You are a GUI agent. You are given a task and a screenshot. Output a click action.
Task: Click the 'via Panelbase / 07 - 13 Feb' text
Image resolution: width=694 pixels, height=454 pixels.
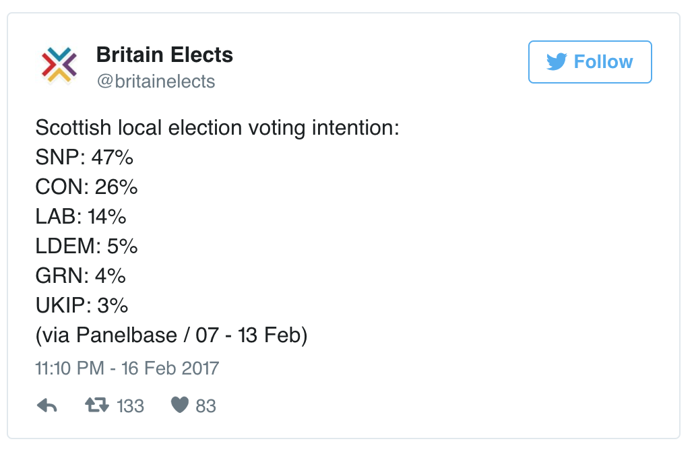pos(171,335)
